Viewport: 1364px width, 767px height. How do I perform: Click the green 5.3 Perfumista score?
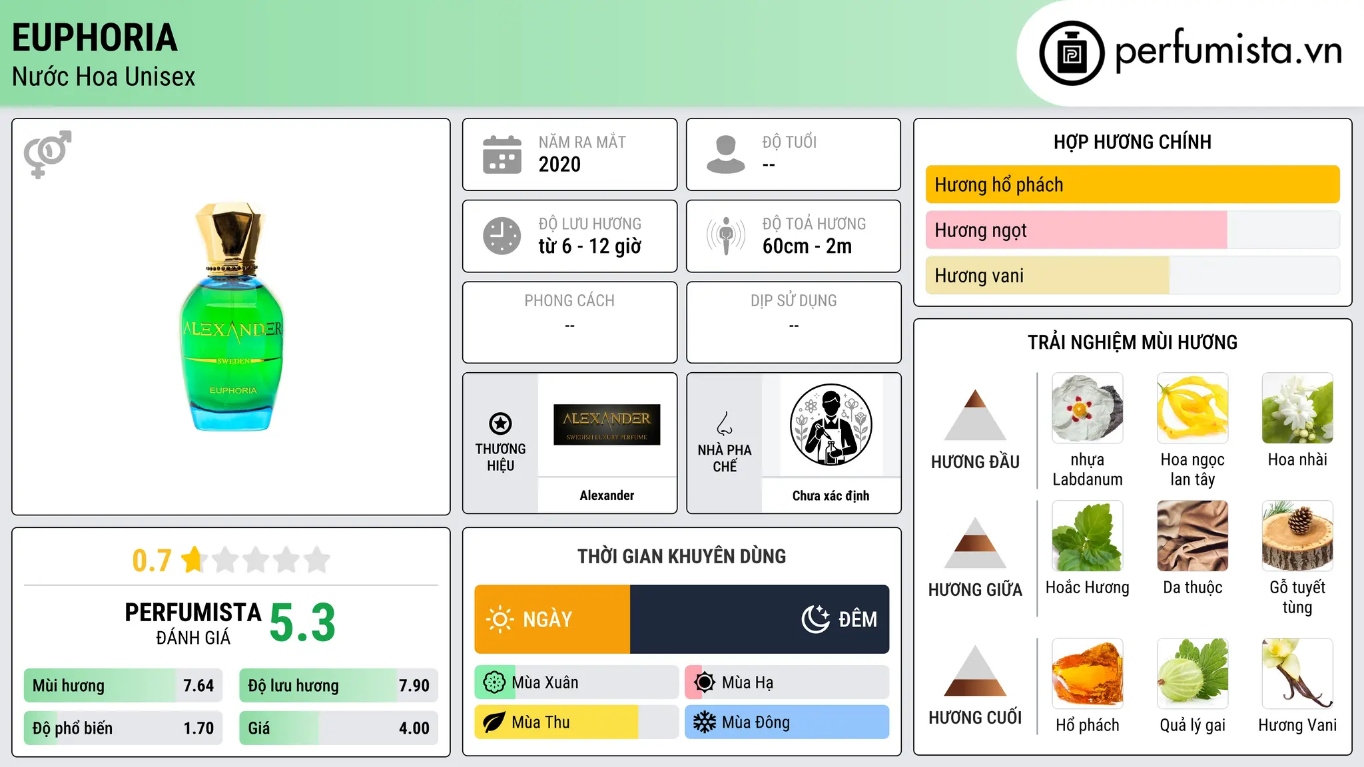302,622
